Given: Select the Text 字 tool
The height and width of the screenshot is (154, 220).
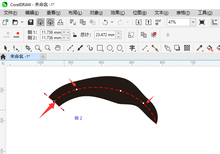Looking at the screenshot, I should click(x=132, y=48).
